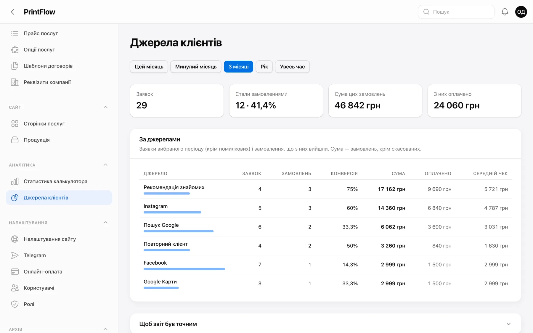Open Прайс послуг list icon
The image size is (533, 333).
pos(15,33)
